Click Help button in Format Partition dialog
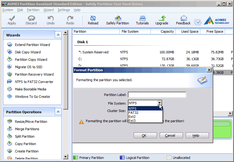234x162 pixels. point(197,135)
